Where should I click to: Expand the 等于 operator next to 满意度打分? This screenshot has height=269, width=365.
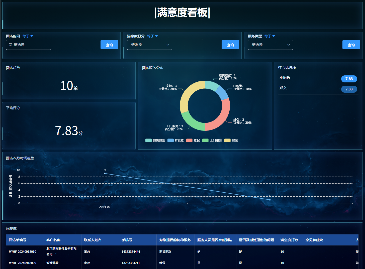(x=152, y=36)
